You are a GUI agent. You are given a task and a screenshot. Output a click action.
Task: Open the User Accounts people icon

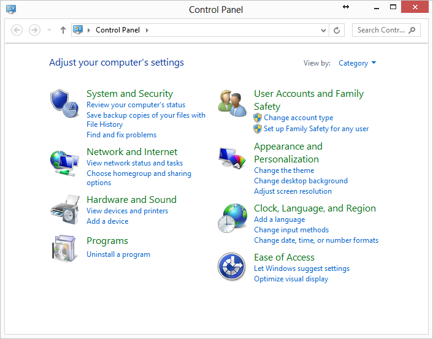click(x=232, y=102)
